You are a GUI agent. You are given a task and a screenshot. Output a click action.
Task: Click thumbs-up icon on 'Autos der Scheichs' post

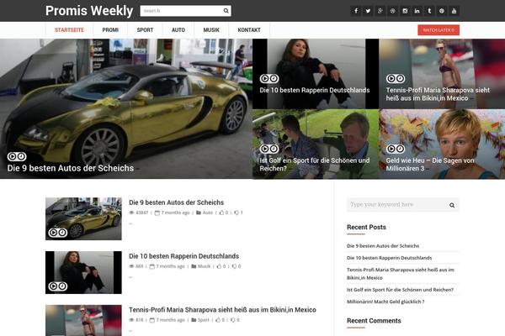[221, 213]
